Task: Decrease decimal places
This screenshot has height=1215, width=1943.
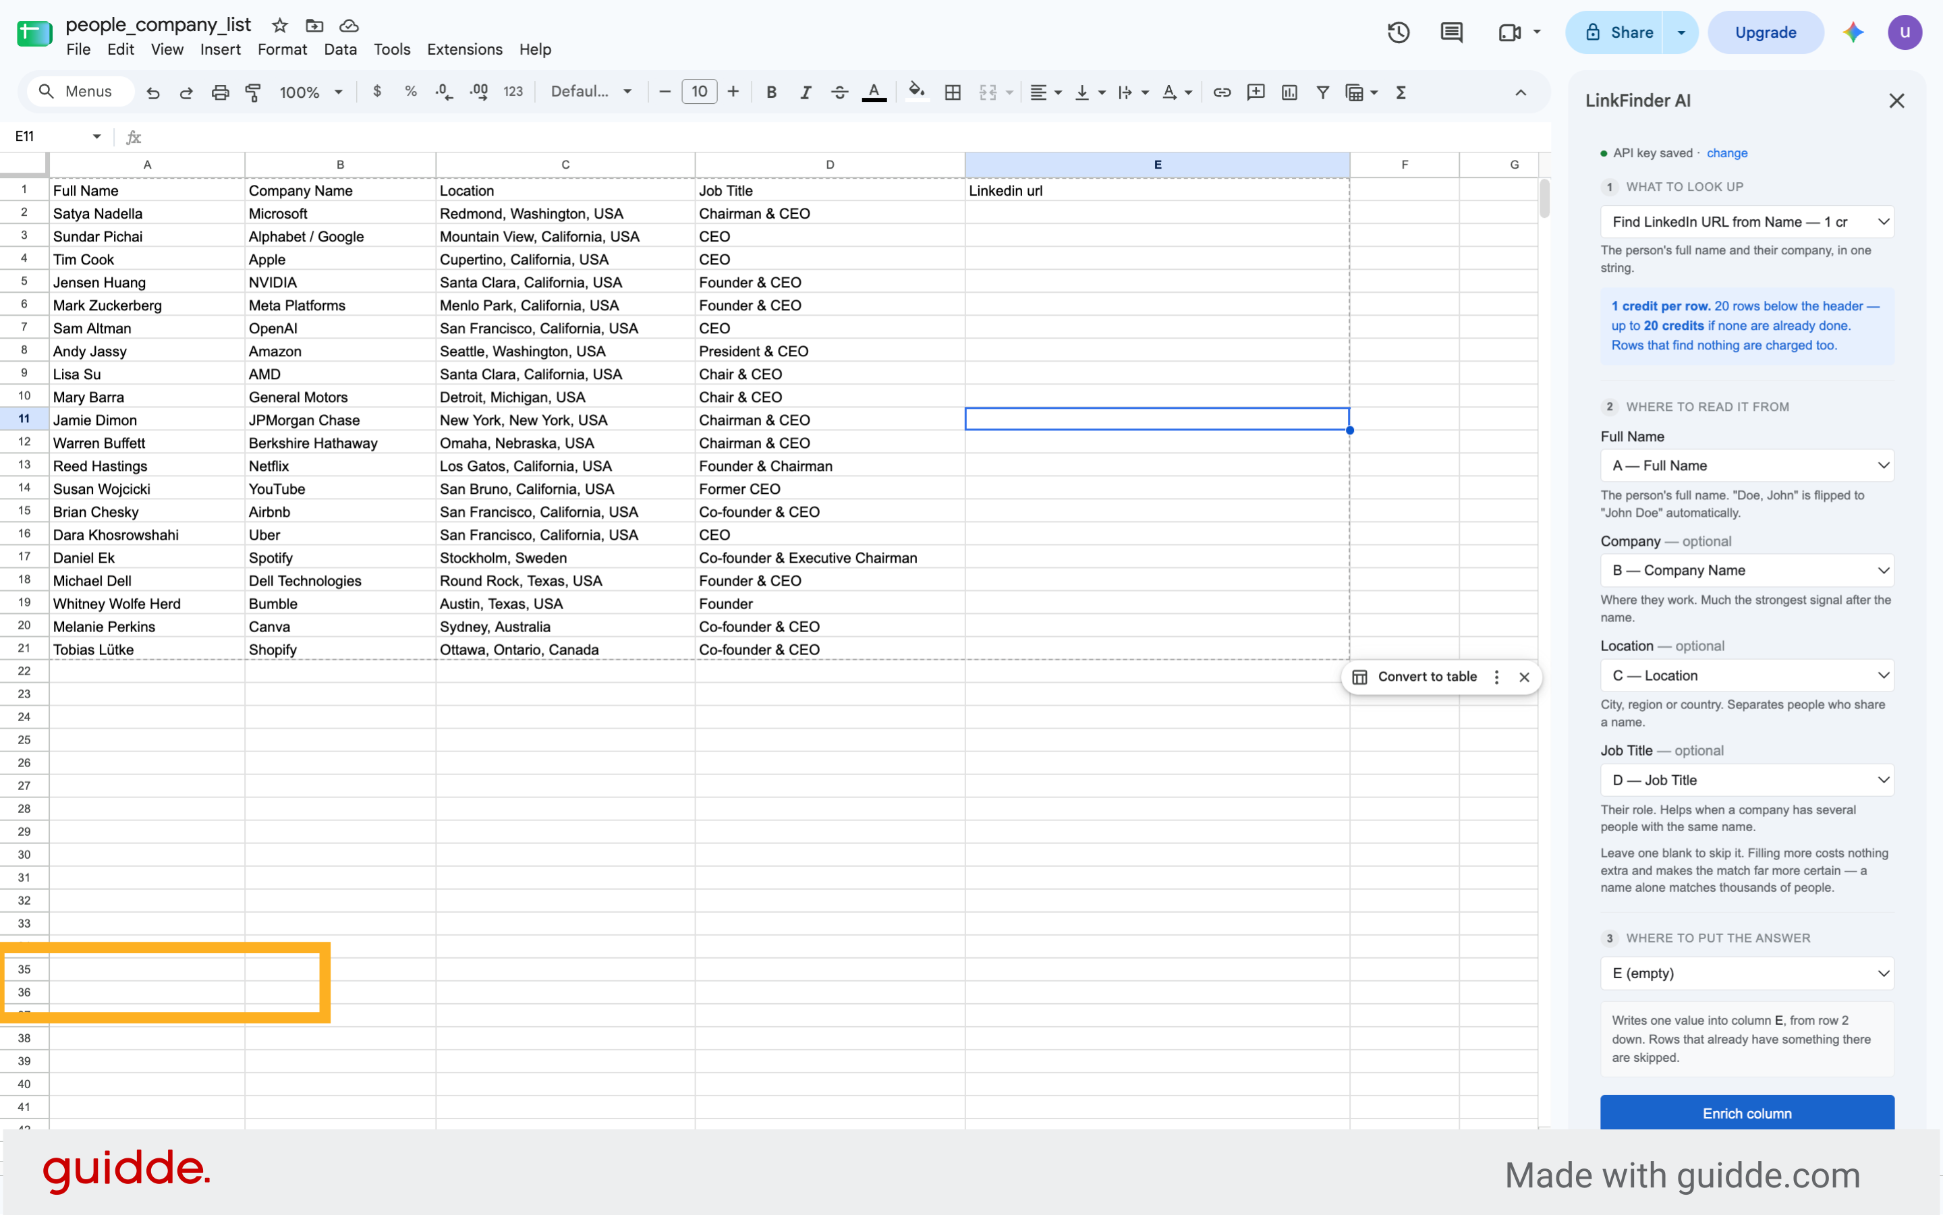Action: [445, 92]
